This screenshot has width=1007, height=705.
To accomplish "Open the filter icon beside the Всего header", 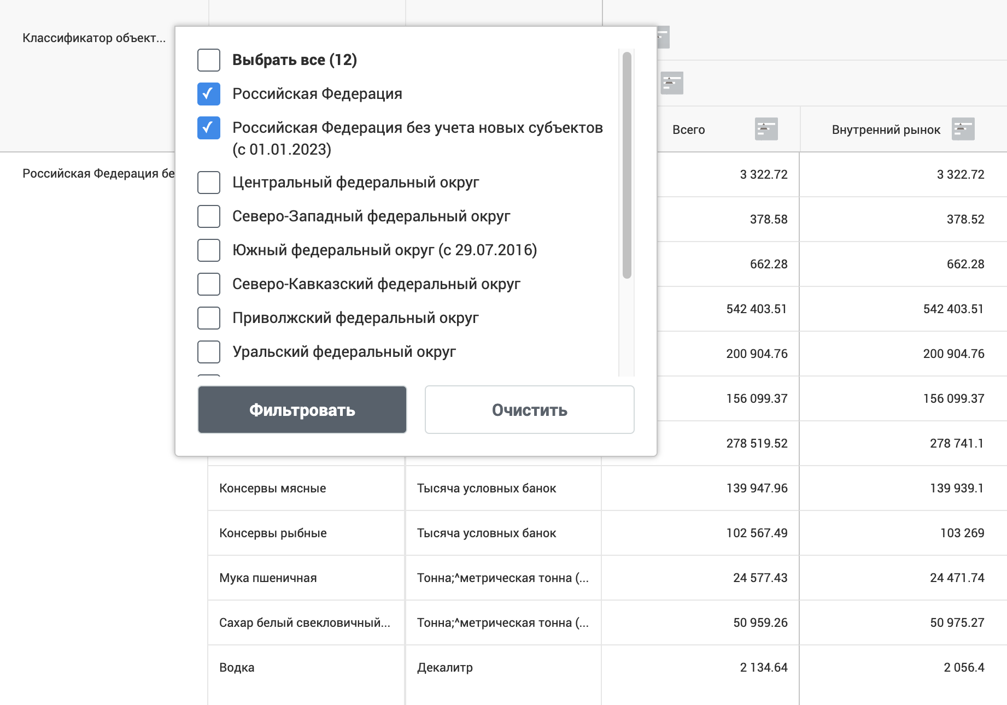I will tap(766, 130).
